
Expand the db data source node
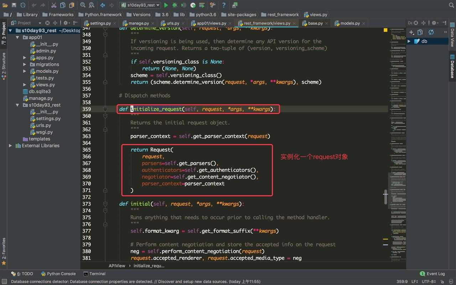[409, 41]
